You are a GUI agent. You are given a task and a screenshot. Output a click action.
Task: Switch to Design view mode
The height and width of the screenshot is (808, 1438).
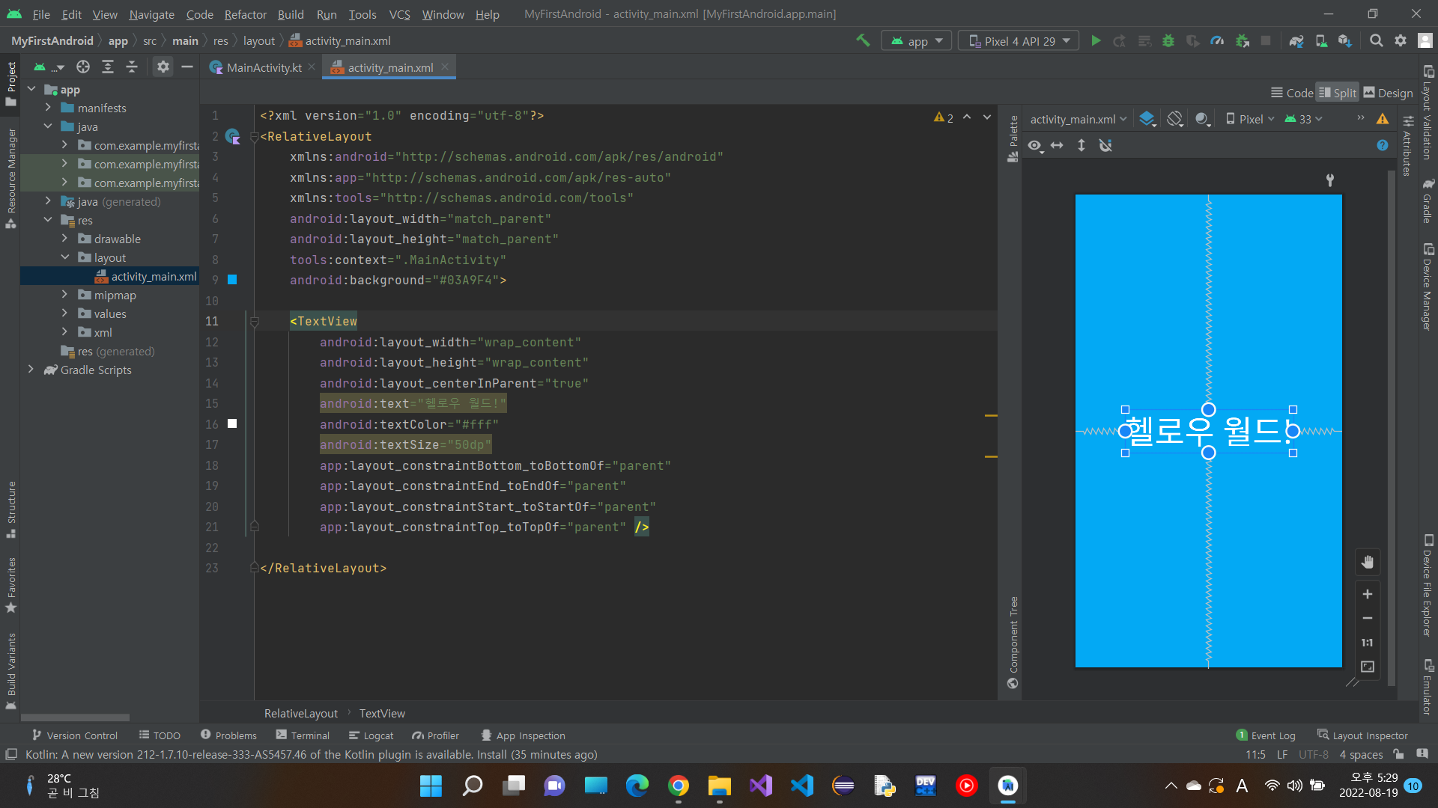pos(1388,93)
